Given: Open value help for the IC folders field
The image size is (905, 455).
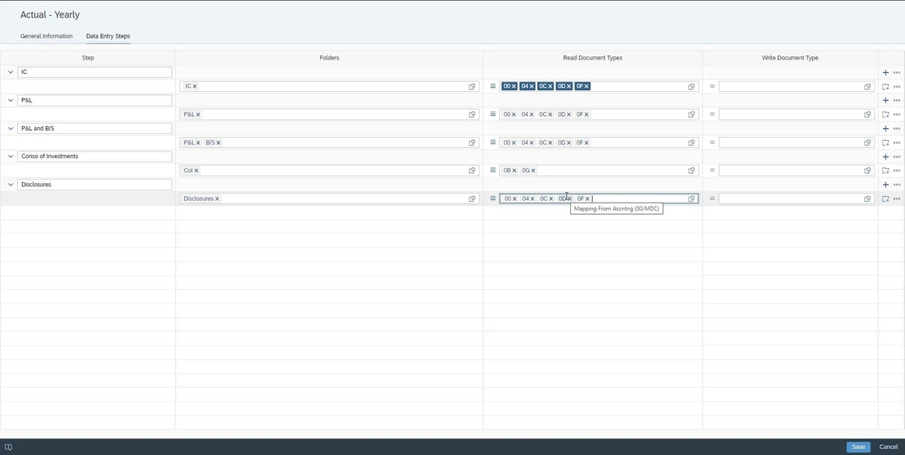Looking at the screenshot, I should (472, 86).
